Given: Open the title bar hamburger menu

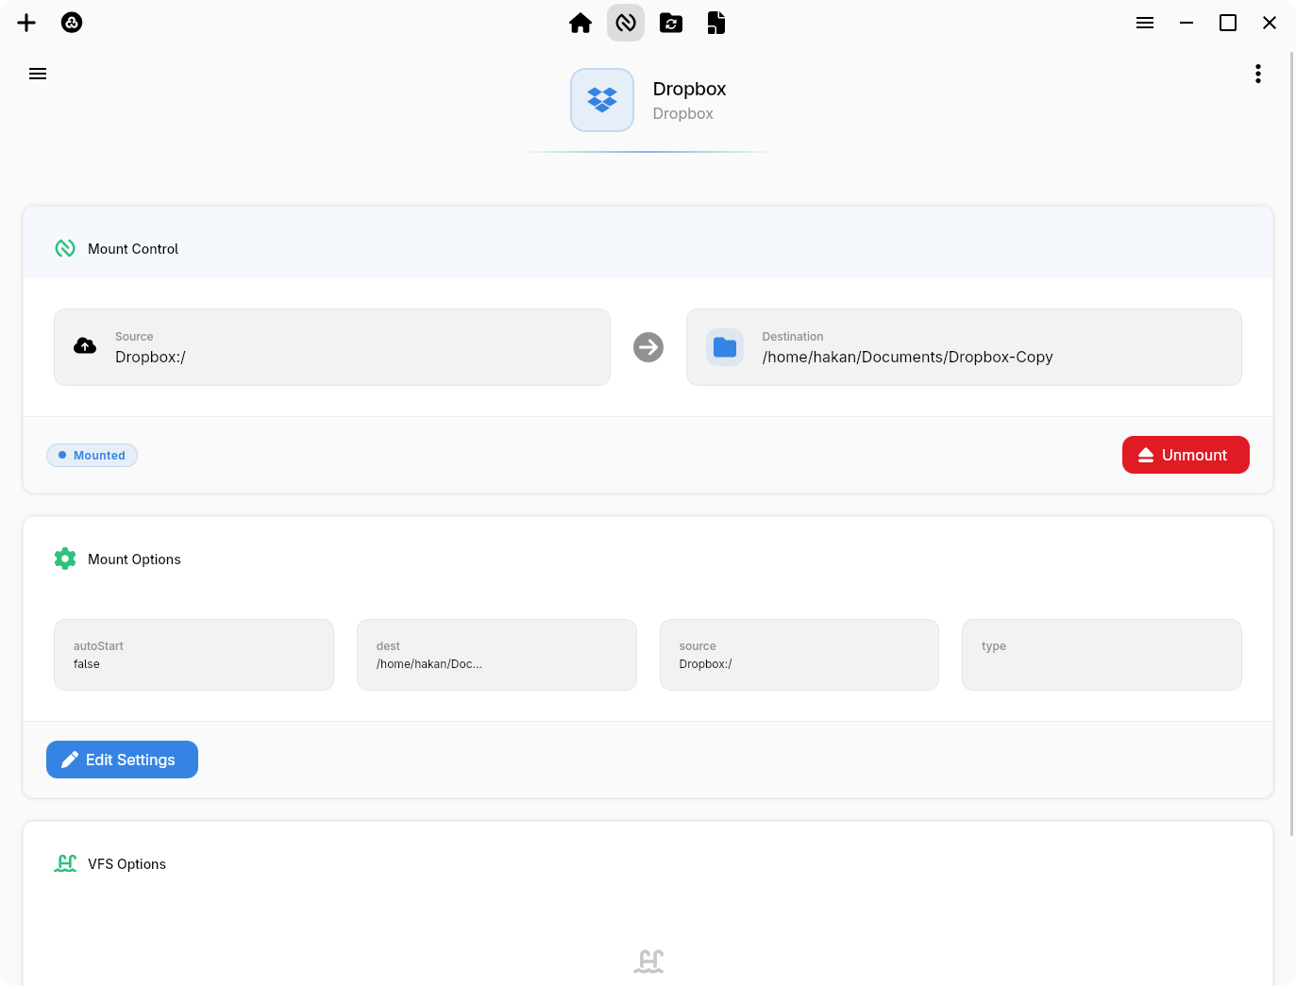Looking at the screenshot, I should 1145,23.
